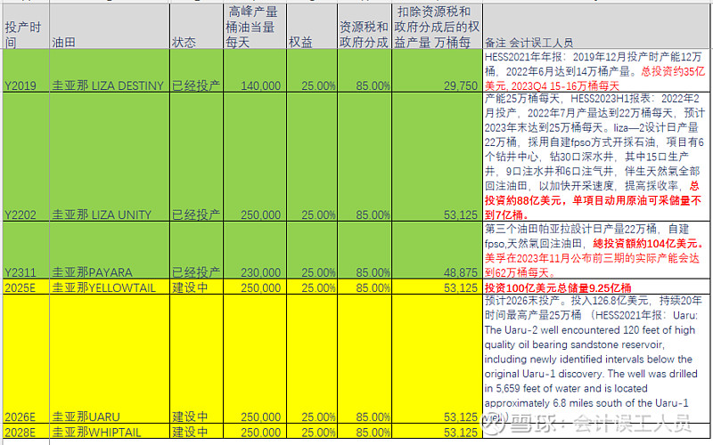This screenshot has height=445, width=713.
Task: Click 85.00% in the YELLOWTAIL row
Action: point(365,287)
